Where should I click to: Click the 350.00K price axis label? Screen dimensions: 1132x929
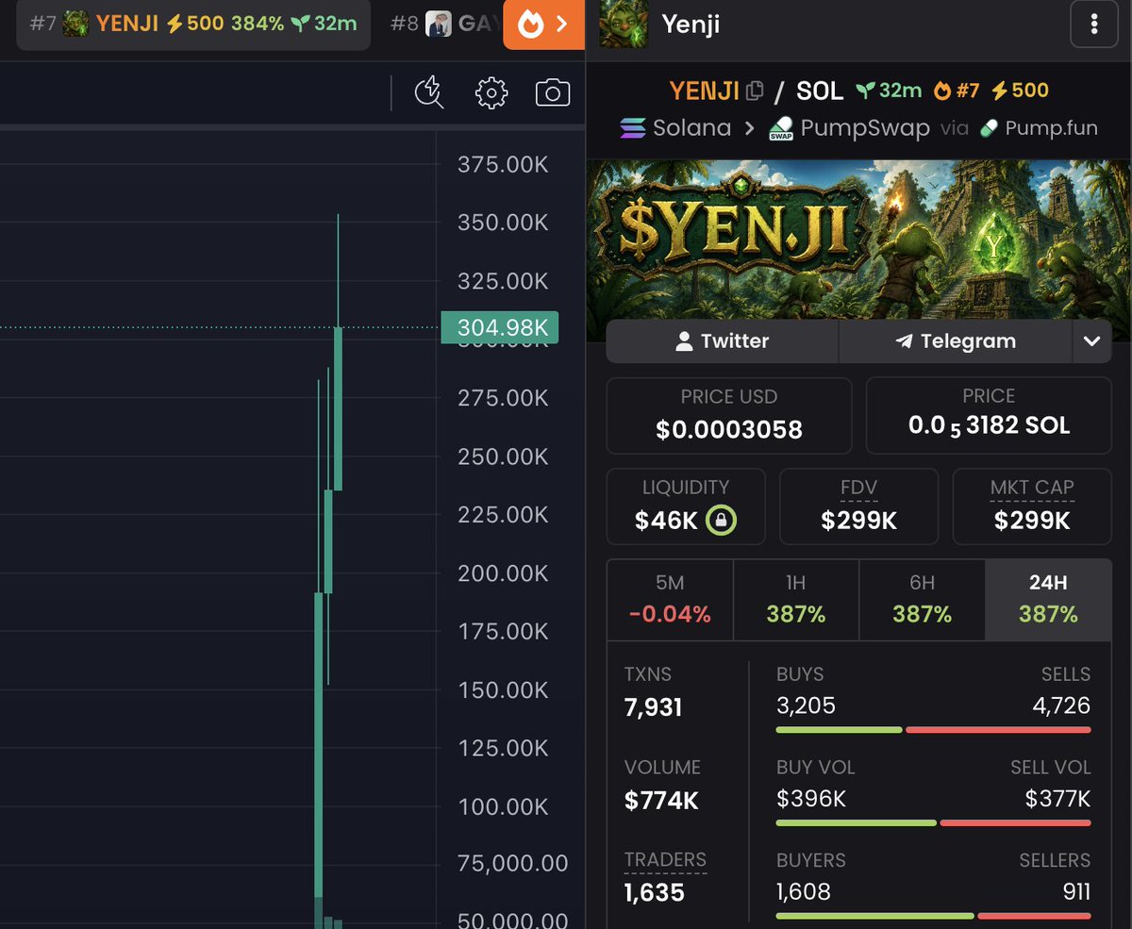click(503, 223)
